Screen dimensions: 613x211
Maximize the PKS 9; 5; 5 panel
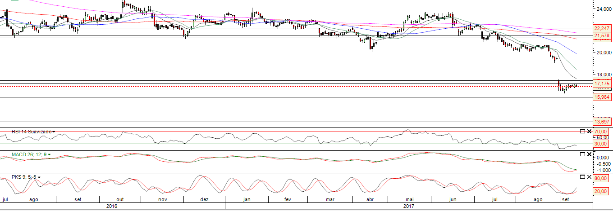[582, 177]
